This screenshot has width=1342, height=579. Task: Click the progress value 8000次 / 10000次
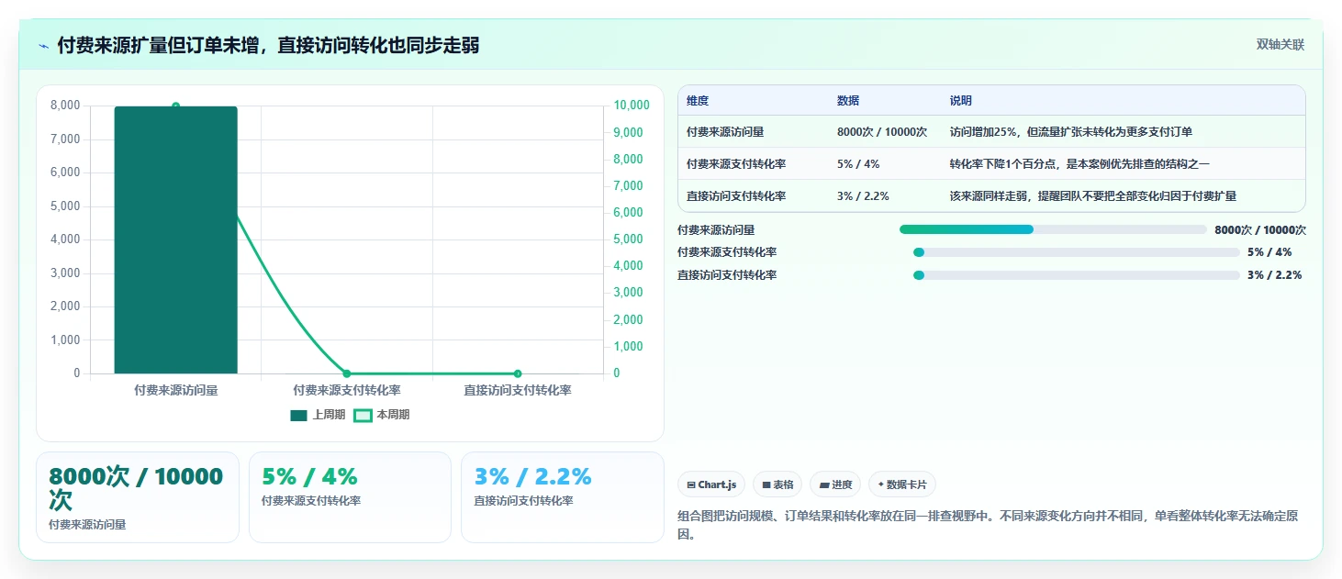[x=1260, y=229]
